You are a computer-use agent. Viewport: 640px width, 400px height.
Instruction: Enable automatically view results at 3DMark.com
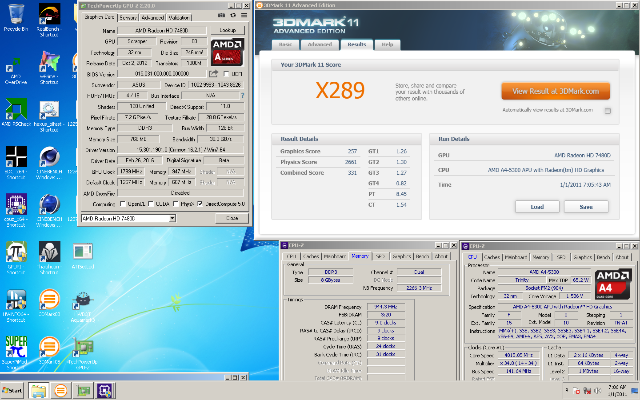(608, 111)
